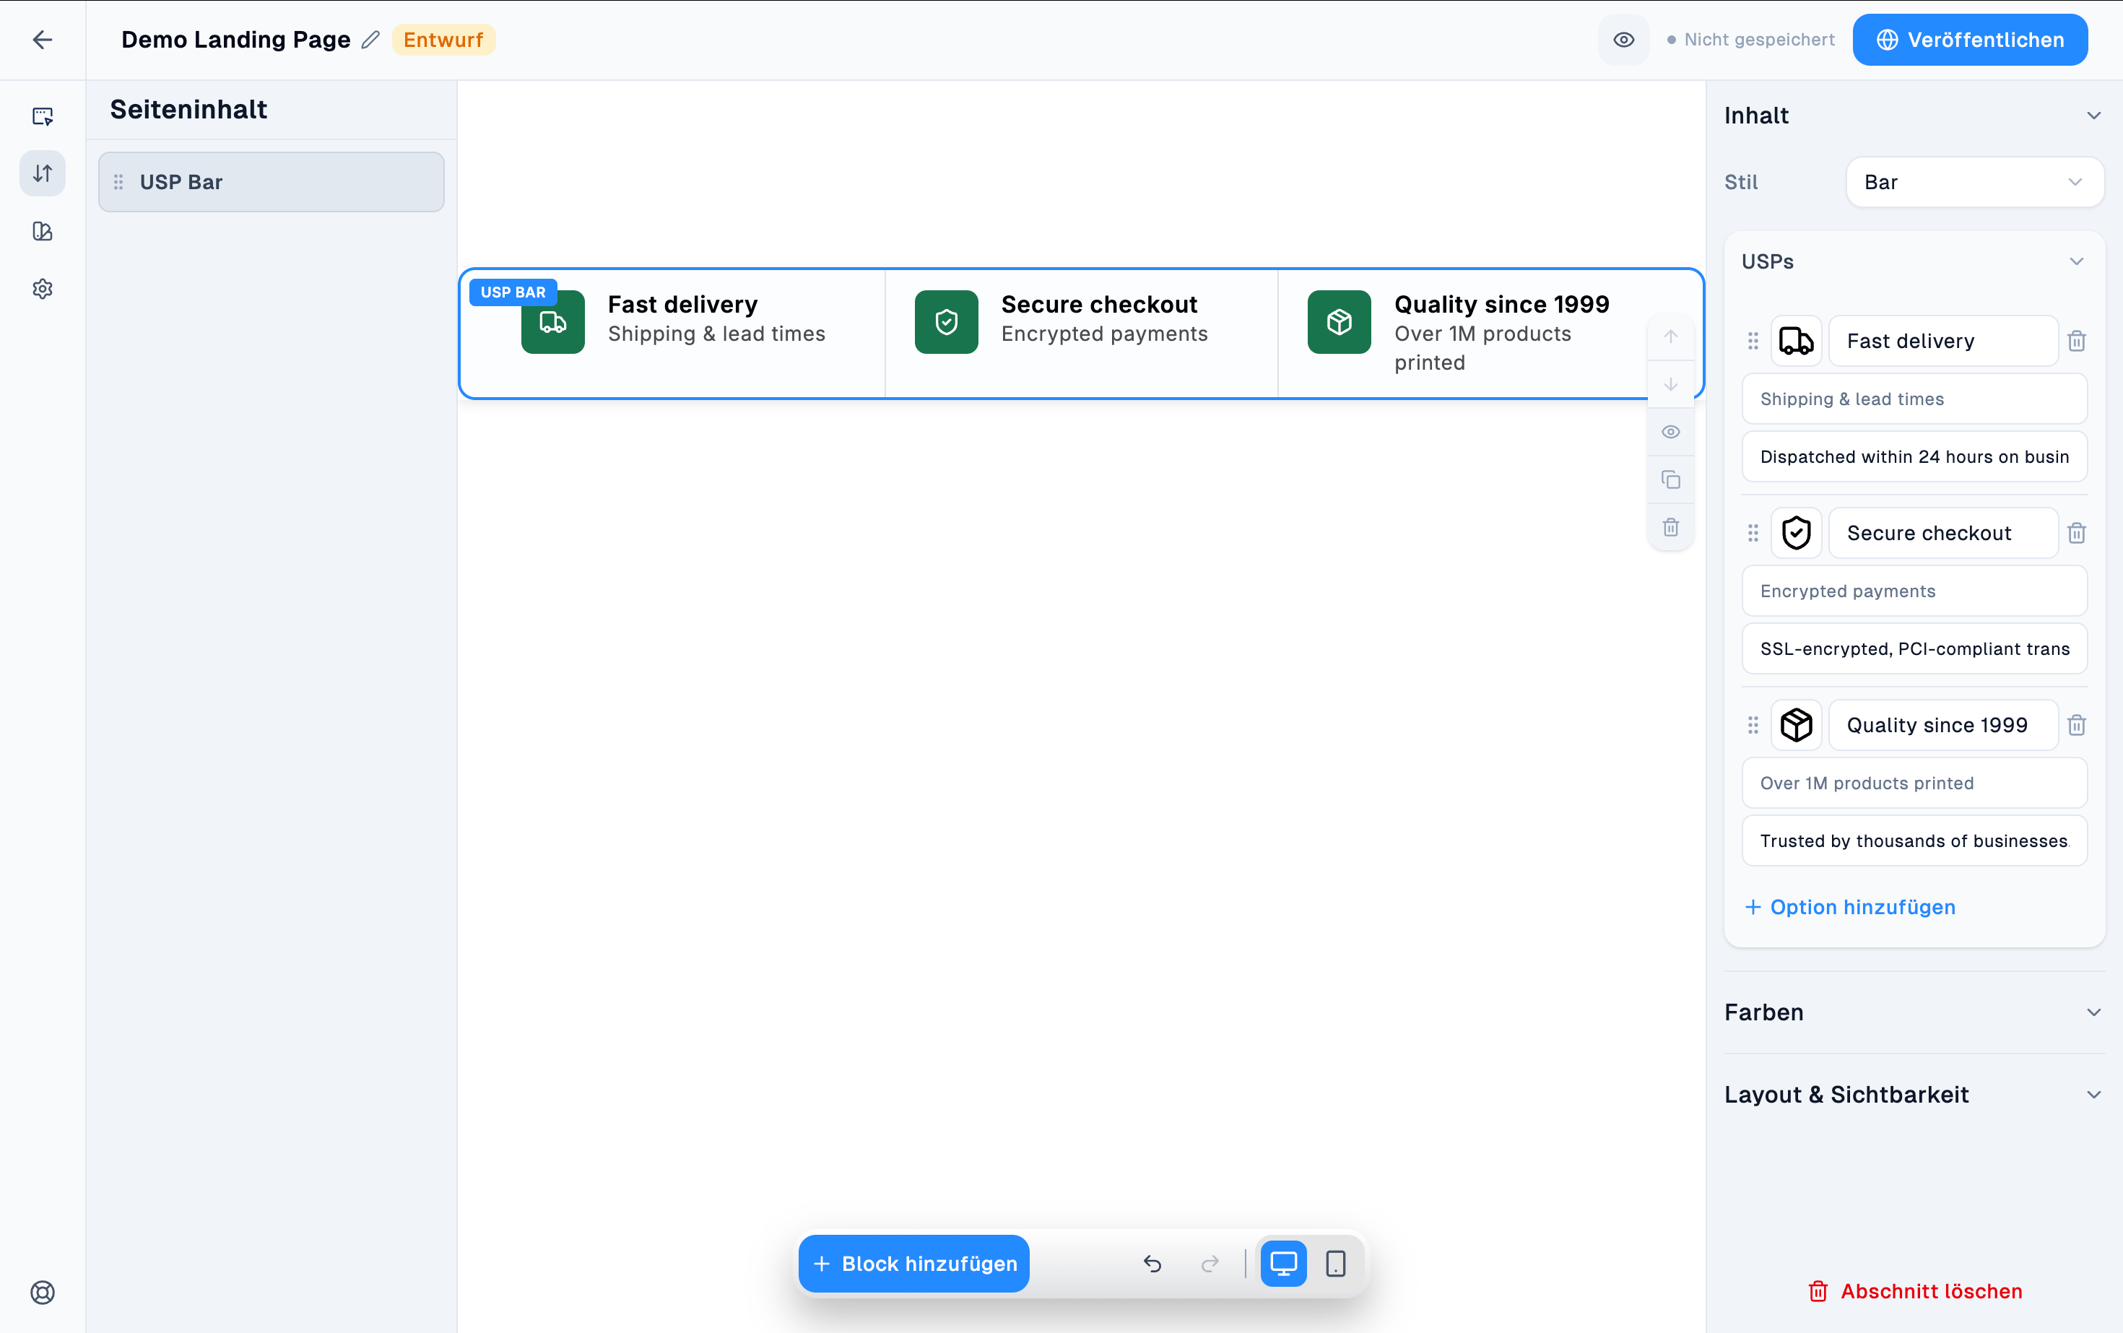Image resolution: width=2123 pixels, height=1333 pixels.
Task: Edit Quality since 1999 title field
Action: point(1943,726)
